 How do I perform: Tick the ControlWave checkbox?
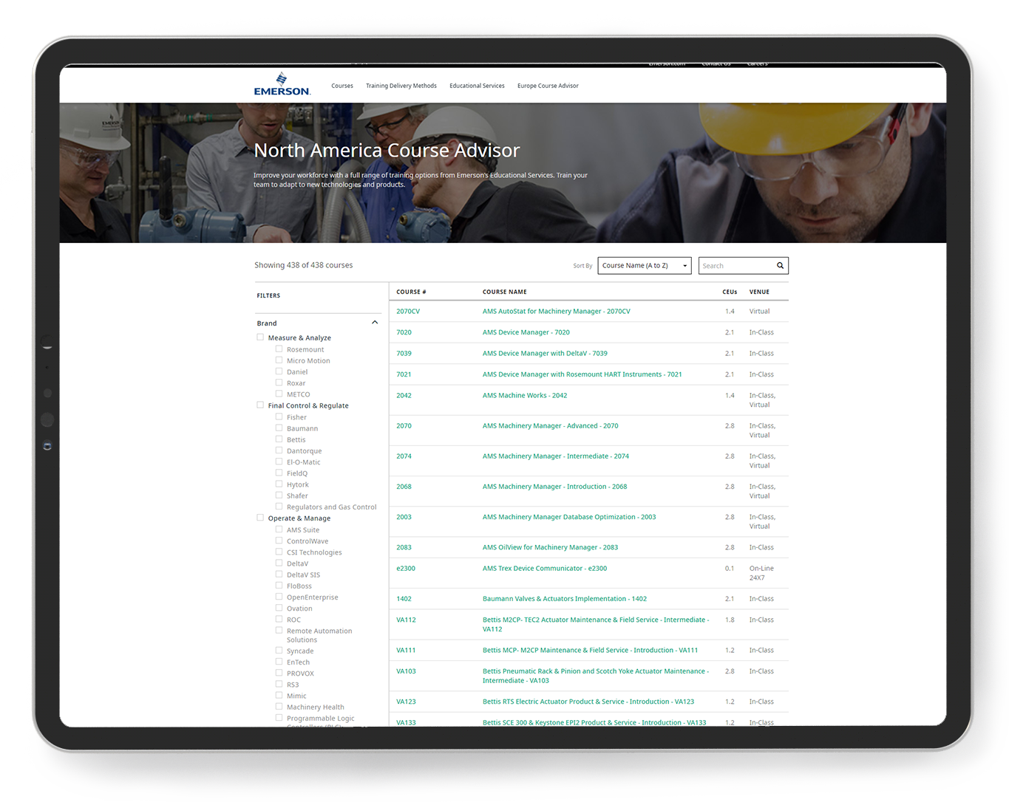pyautogui.click(x=279, y=541)
